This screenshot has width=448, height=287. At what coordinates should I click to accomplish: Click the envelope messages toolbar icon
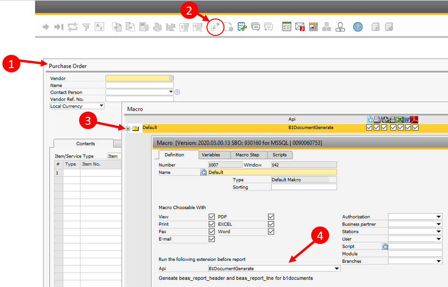pos(300,27)
